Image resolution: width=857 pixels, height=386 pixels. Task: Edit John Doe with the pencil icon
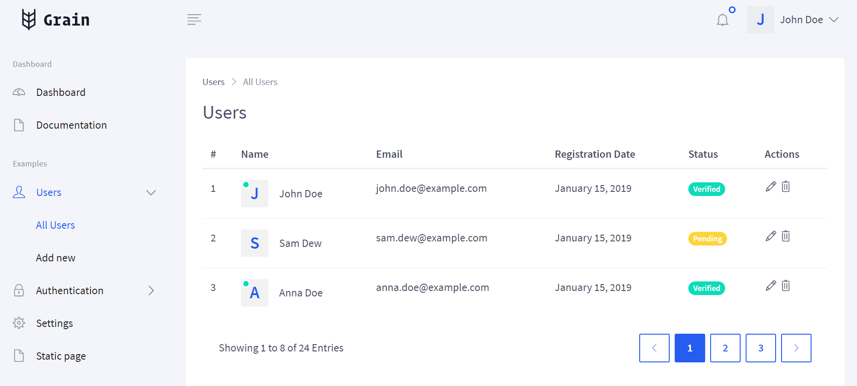[x=771, y=186]
